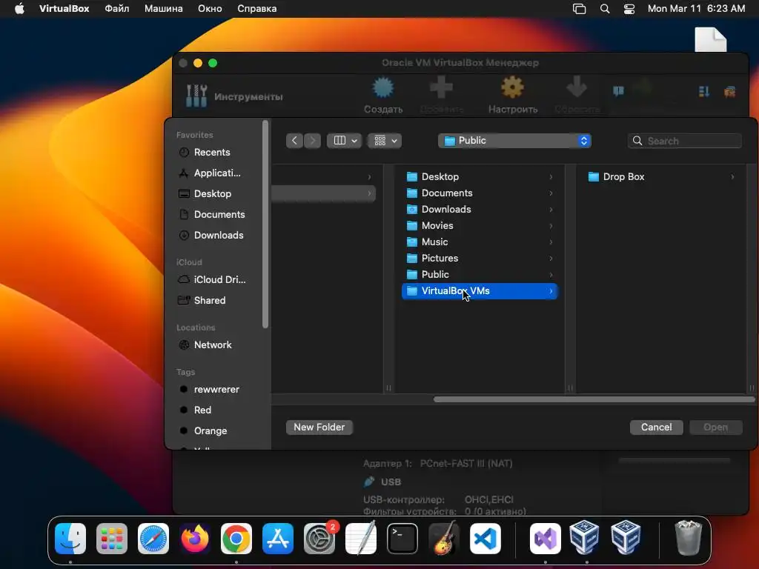This screenshot has width=759, height=569.
Task: Open the Окно menu
Action: tap(210, 9)
